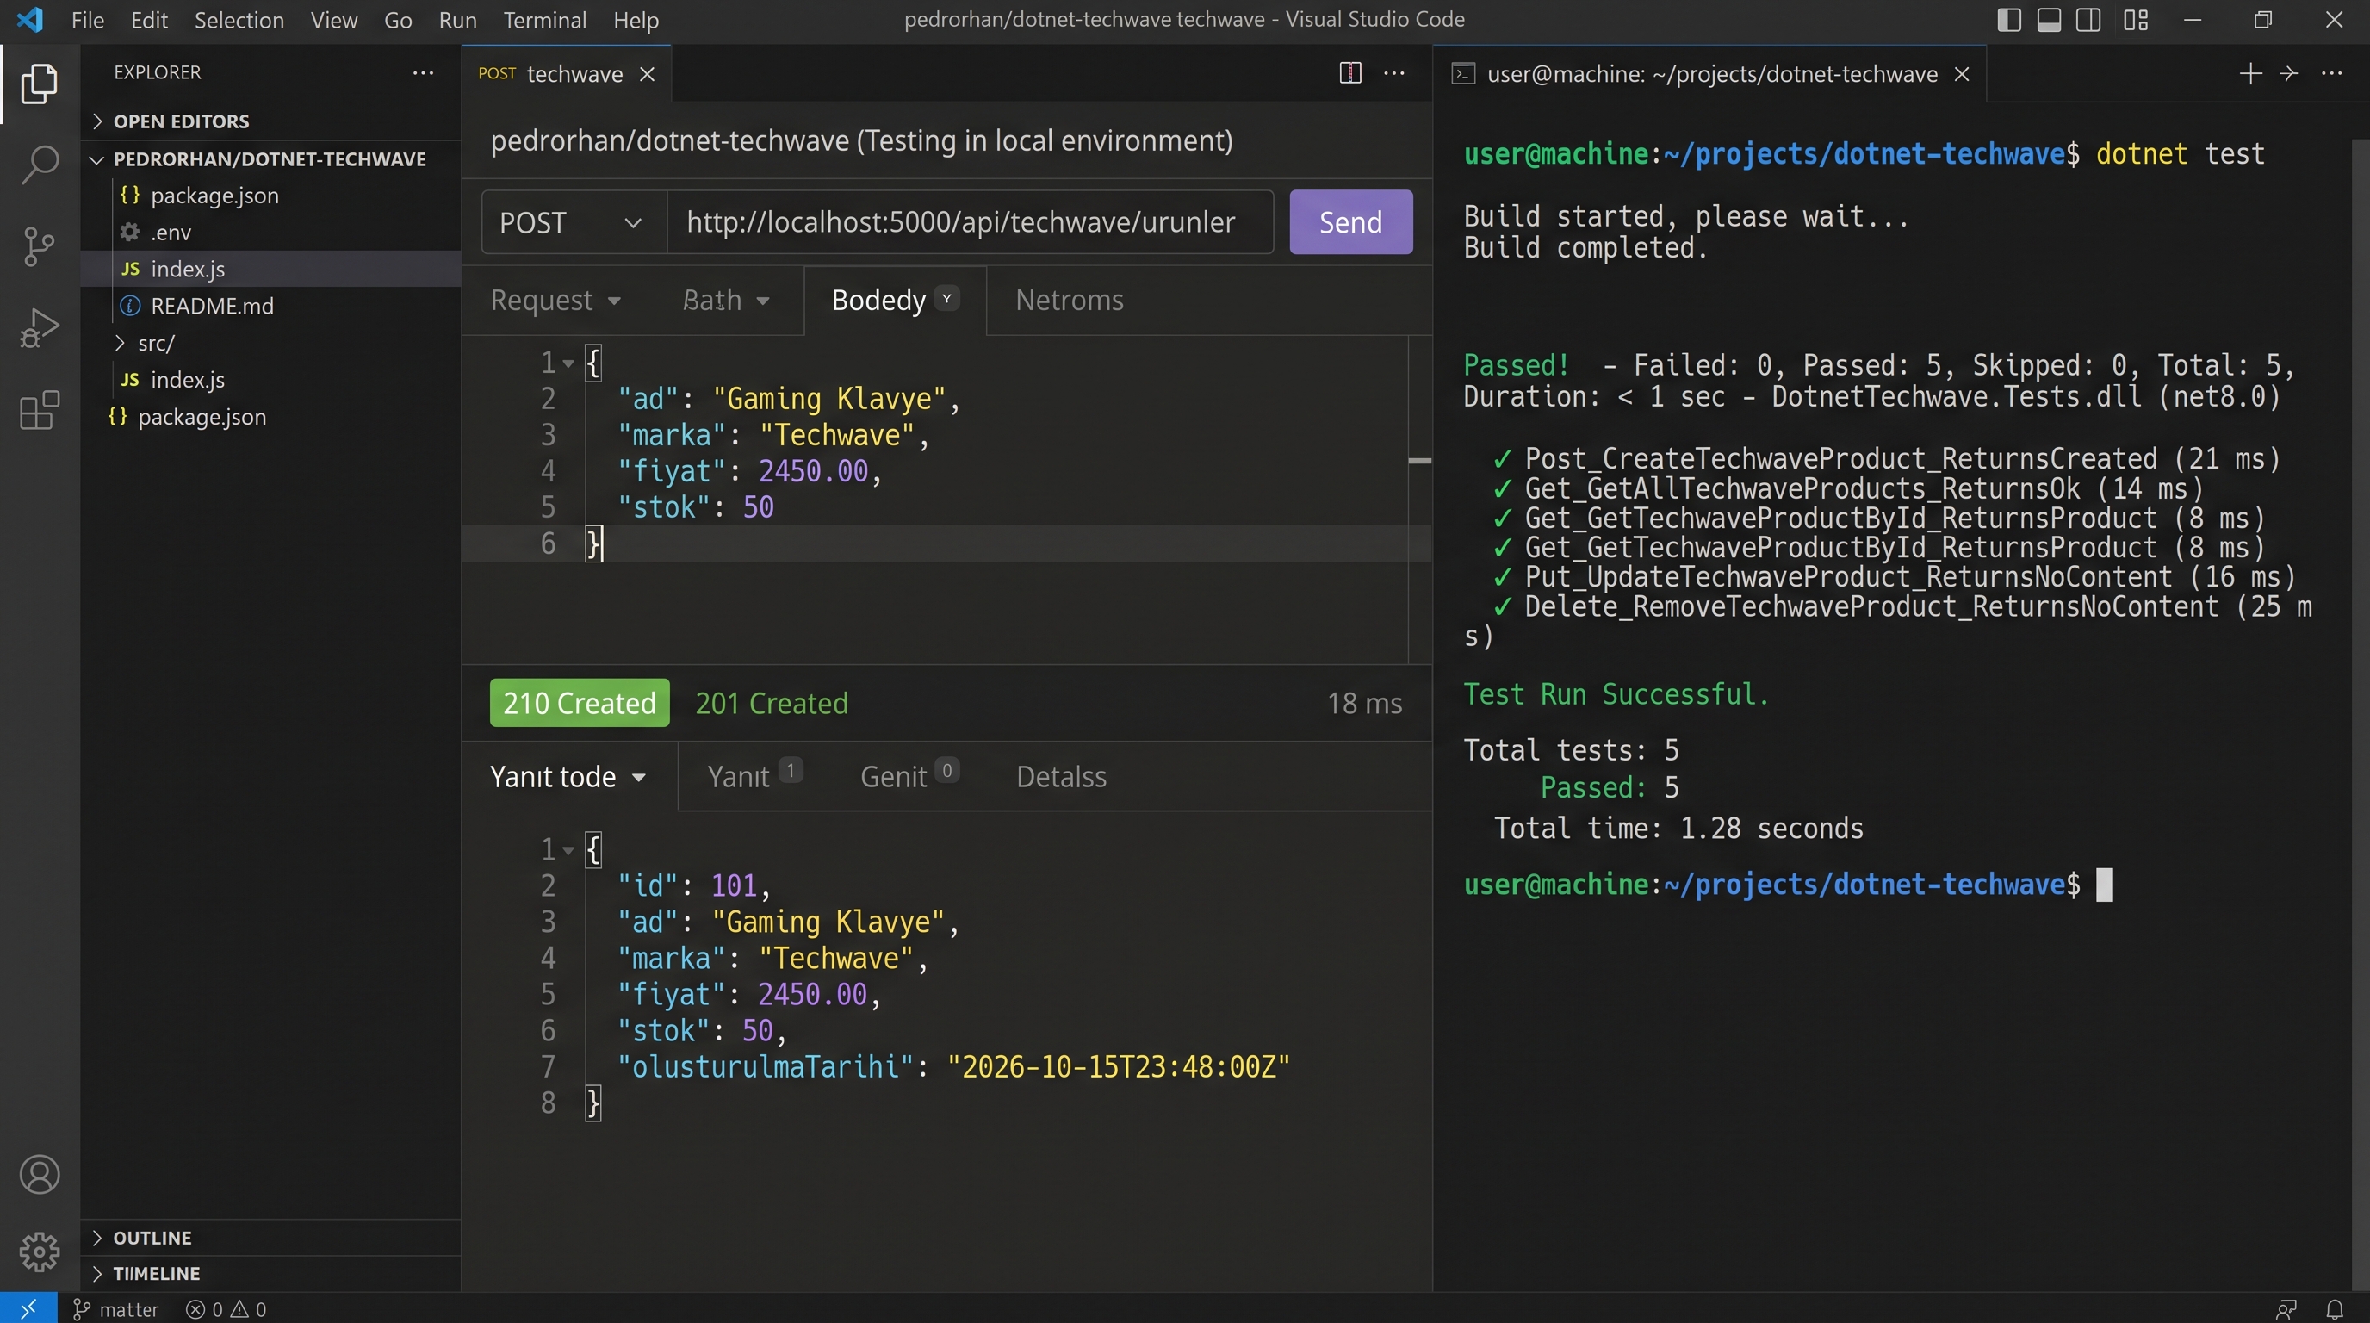The image size is (2370, 1323).
Task: Click the matter branch indicator in status bar
Action: [116, 1309]
